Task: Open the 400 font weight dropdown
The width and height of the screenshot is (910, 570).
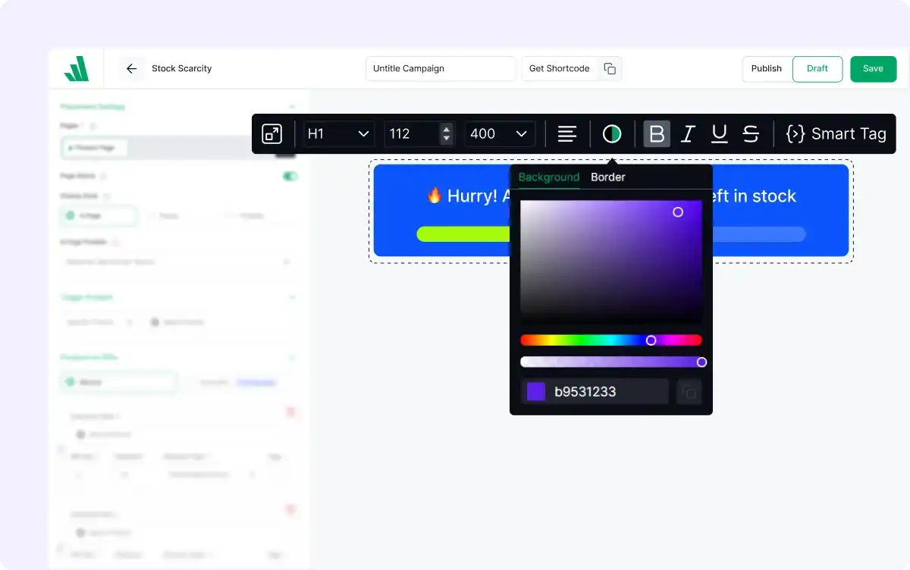Action: tap(500, 133)
